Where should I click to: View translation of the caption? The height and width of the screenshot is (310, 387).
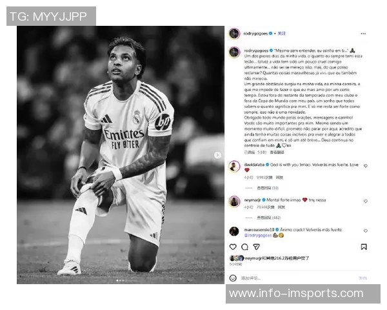(x=277, y=152)
